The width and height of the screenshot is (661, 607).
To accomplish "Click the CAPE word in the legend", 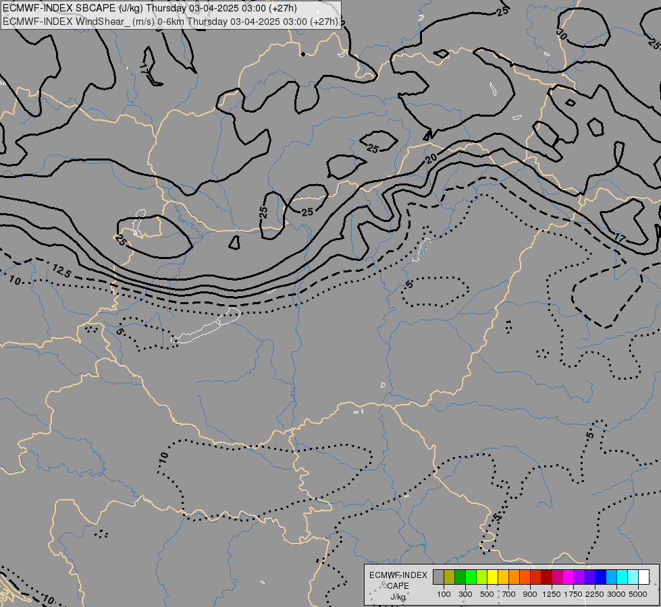I will click(398, 586).
